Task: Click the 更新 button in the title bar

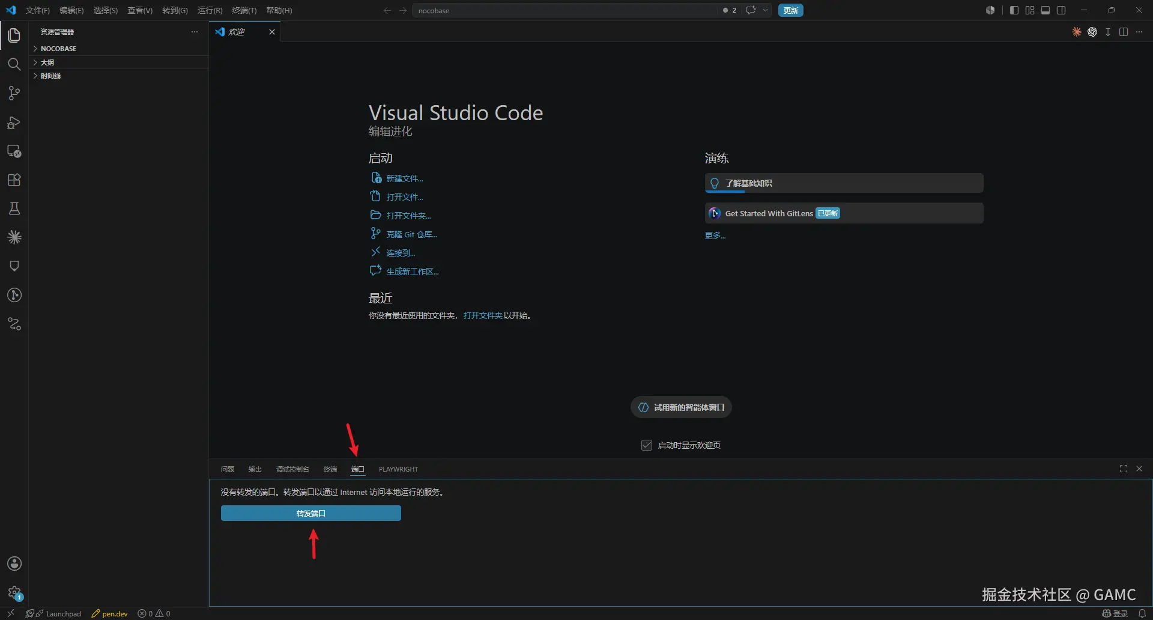Action: (x=791, y=10)
